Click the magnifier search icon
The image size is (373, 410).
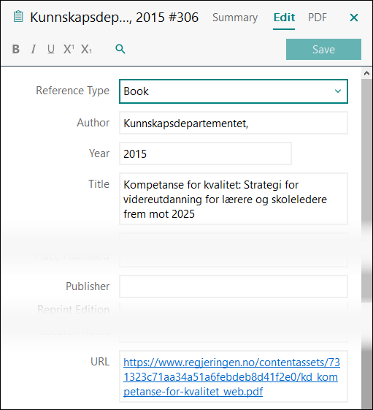[120, 49]
